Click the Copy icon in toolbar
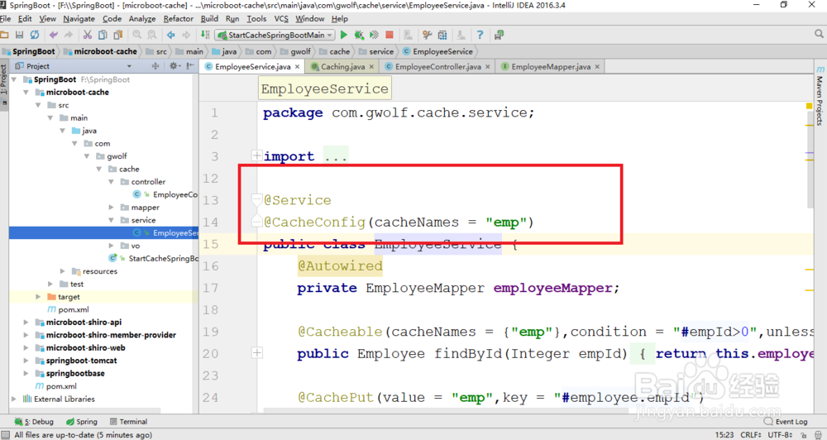This screenshot has height=440, width=827. tap(103, 35)
